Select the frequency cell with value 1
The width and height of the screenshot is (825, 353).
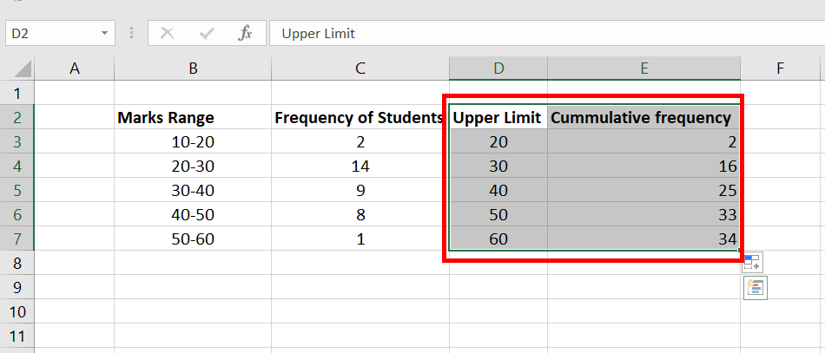[x=360, y=239]
